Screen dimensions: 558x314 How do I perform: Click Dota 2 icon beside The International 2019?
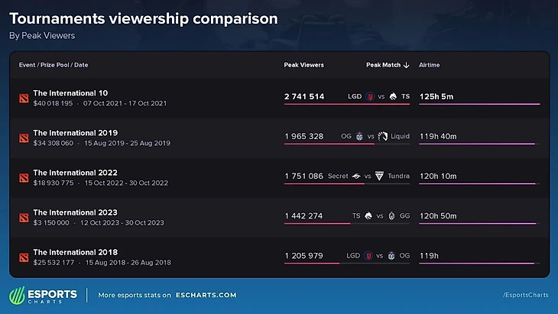coord(24,138)
